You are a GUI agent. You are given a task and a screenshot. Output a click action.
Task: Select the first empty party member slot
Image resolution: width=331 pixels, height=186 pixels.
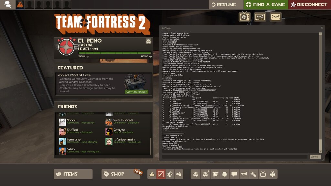click(x=29, y=5)
